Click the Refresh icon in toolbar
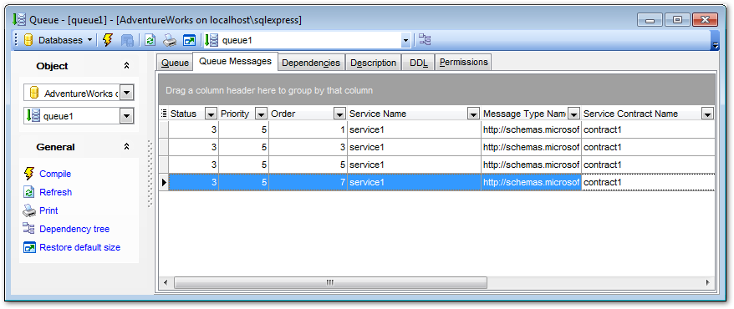 [x=150, y=41]
